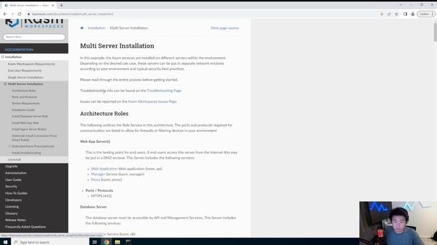Screen dimensions: 437x245
Task: Select the Multi Server Installation browser tab
Action: point(29,5)
